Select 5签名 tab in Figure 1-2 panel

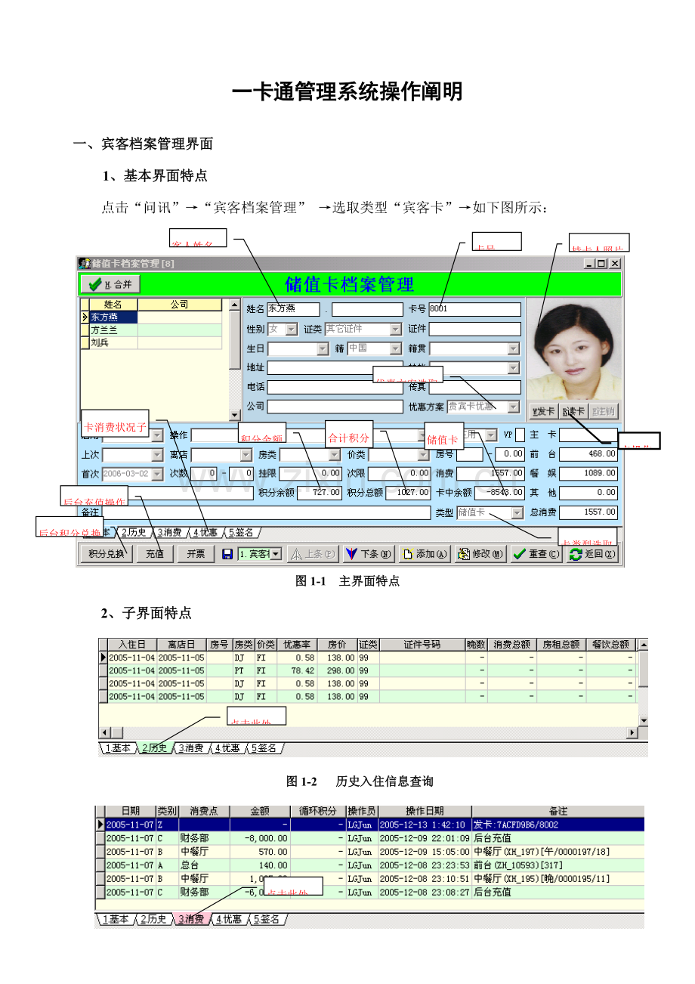(264, 748)
